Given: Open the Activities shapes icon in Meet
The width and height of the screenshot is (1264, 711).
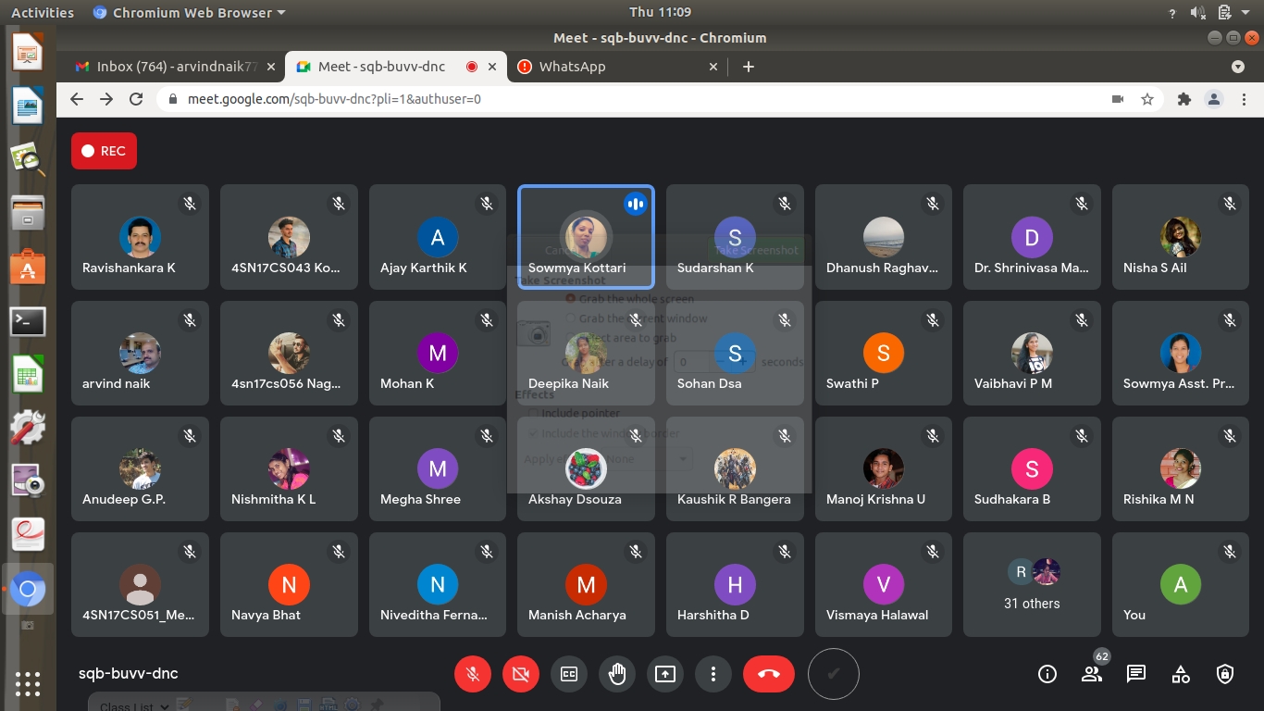Looking at the screenshot, I should (1181, 674).
